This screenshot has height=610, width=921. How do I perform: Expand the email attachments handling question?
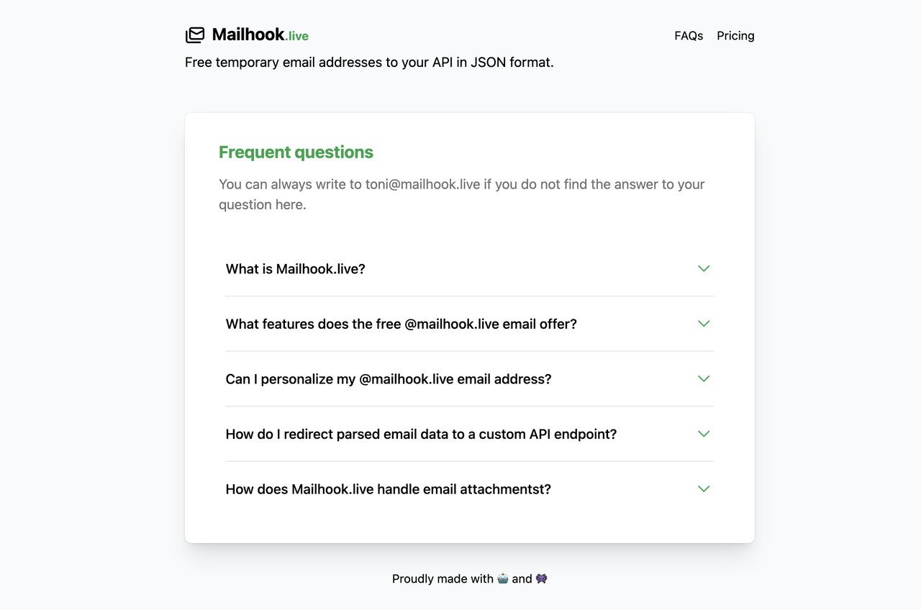(388, 488)
